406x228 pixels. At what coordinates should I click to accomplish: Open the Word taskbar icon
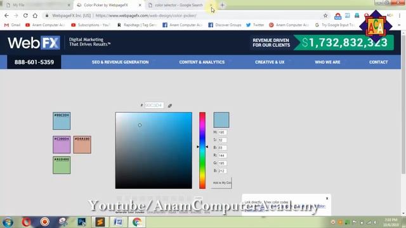(119, 222)
